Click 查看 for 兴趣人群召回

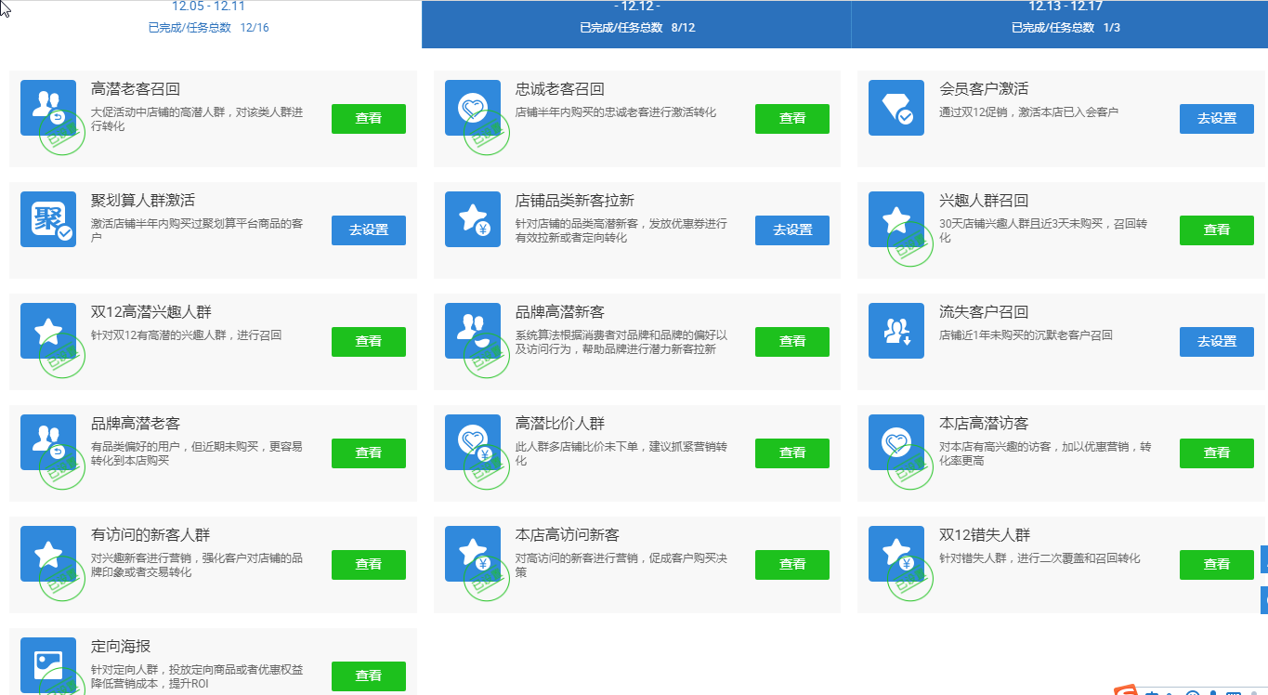(1217, 230)
